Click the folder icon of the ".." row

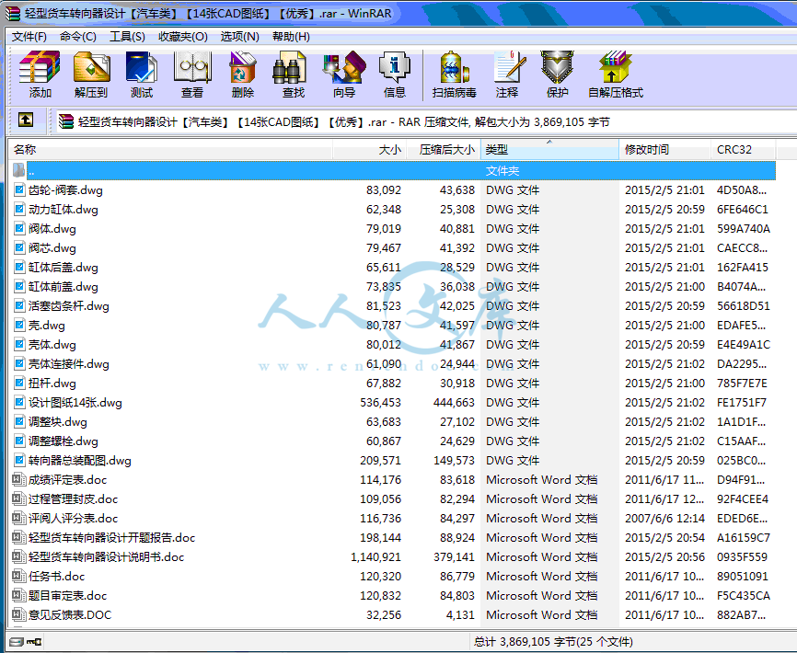tap(18, 171)
